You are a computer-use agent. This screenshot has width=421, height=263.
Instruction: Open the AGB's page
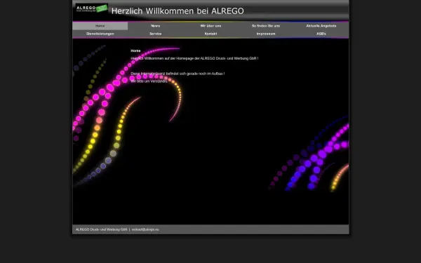[x=321, y=34]
